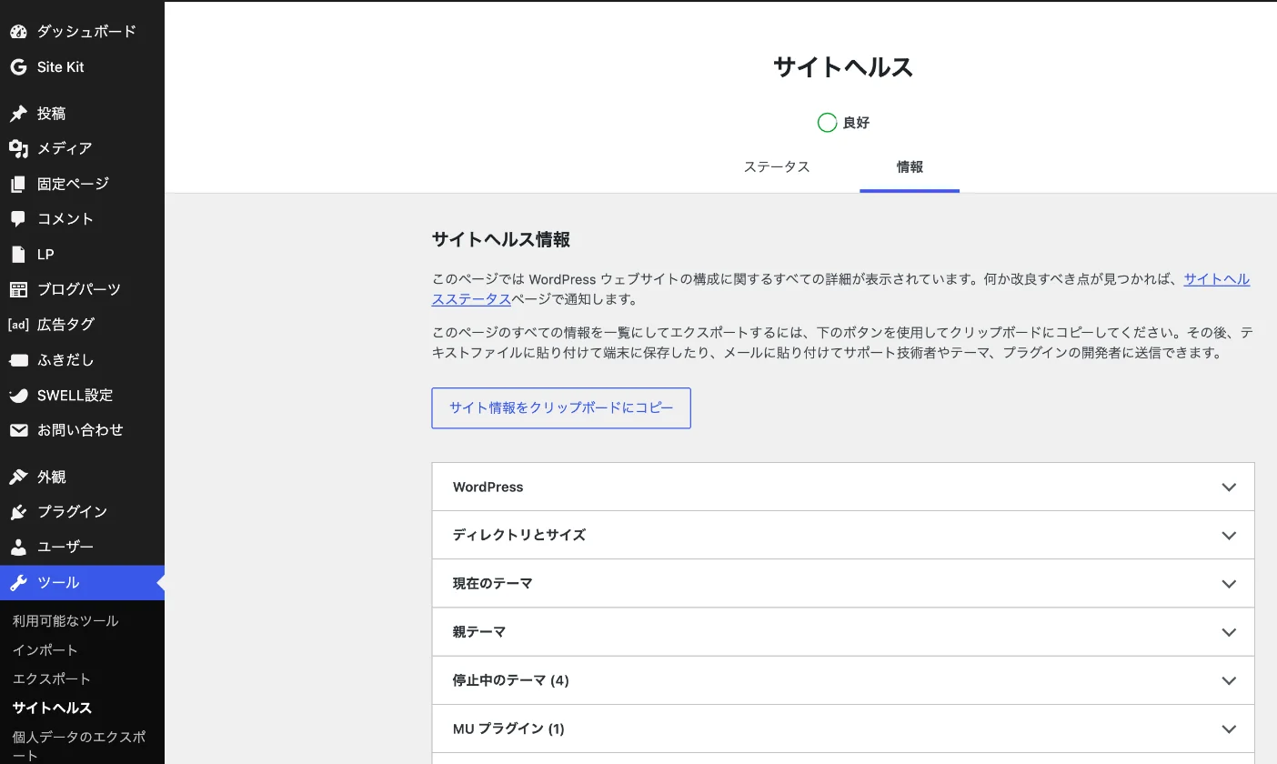This screenshot has width=1277, height=764.
Task: Click the ふきだし balloon icon
Action: (x=18, y=360)
